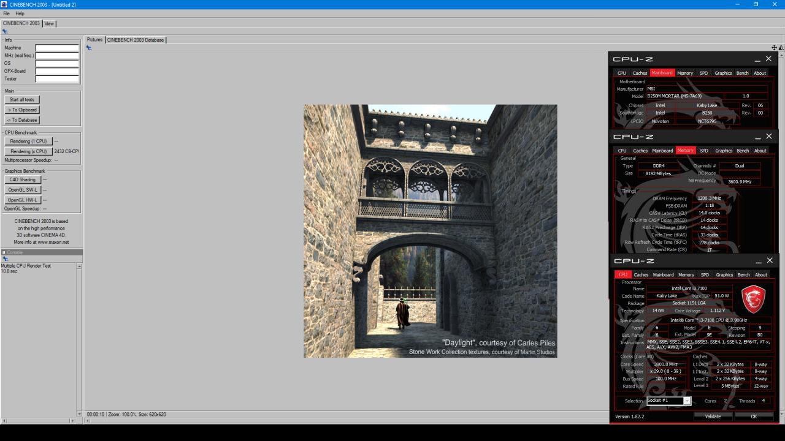Switch to the View tab

tap(49, 23)
